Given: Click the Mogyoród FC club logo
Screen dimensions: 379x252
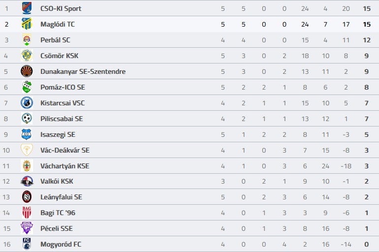Looking at the screenshot, I should click(x=27, y=244).
